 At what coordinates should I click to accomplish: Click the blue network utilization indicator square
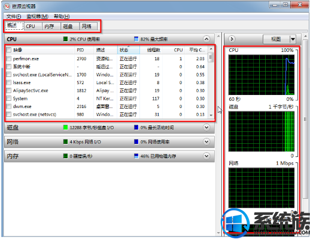pos(136,141)
